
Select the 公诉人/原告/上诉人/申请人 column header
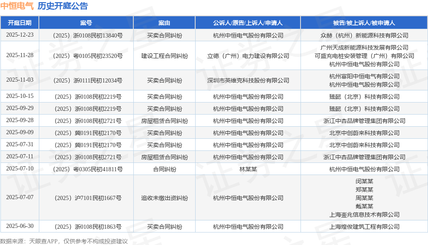(x=248, y=23)
